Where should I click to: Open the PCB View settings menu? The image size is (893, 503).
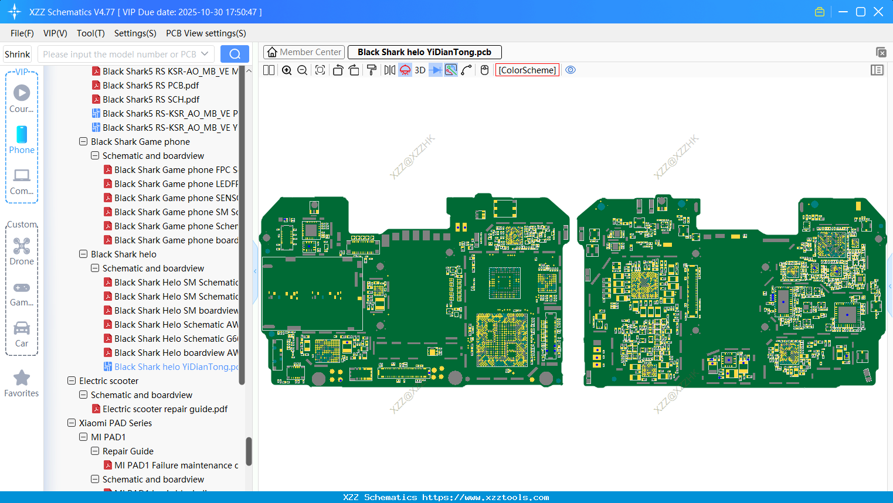click(206, 33)
